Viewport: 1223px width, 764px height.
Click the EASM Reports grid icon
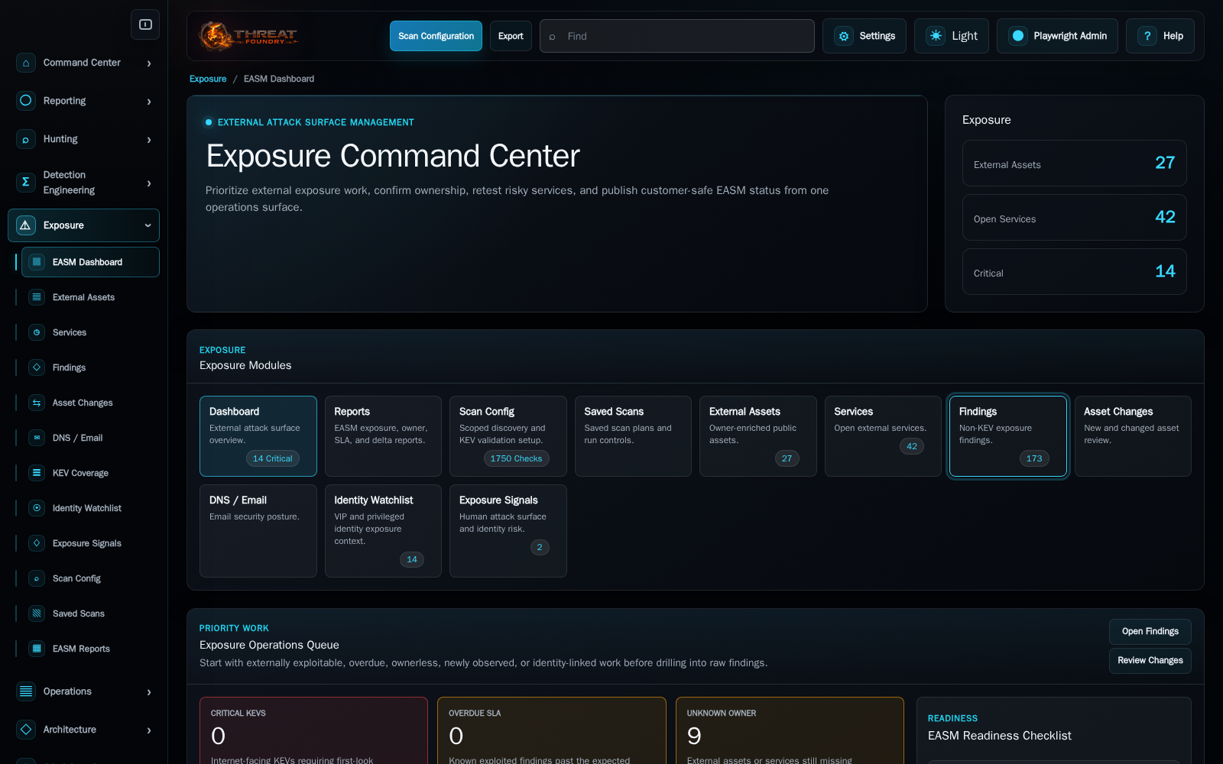[37, 649]
